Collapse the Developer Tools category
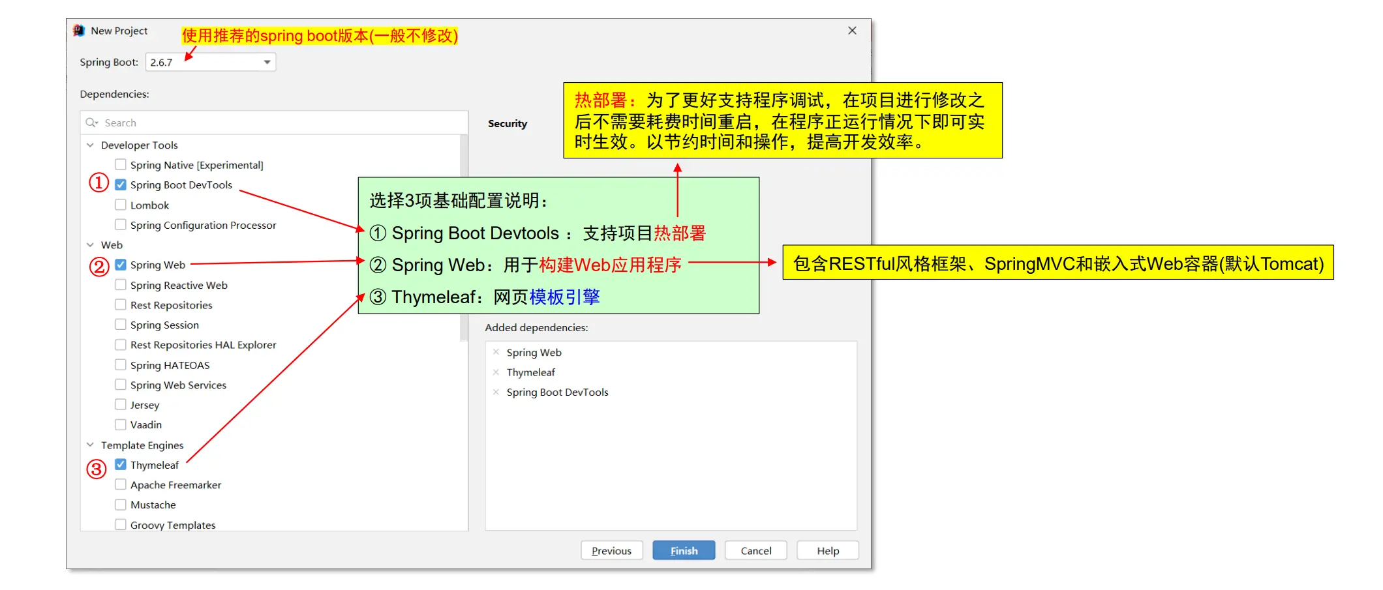This screenshot has height=590, width=1383. (x=90, y=145)
